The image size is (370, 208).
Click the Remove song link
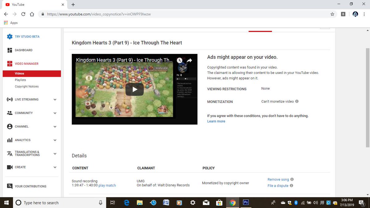point(278,180)
